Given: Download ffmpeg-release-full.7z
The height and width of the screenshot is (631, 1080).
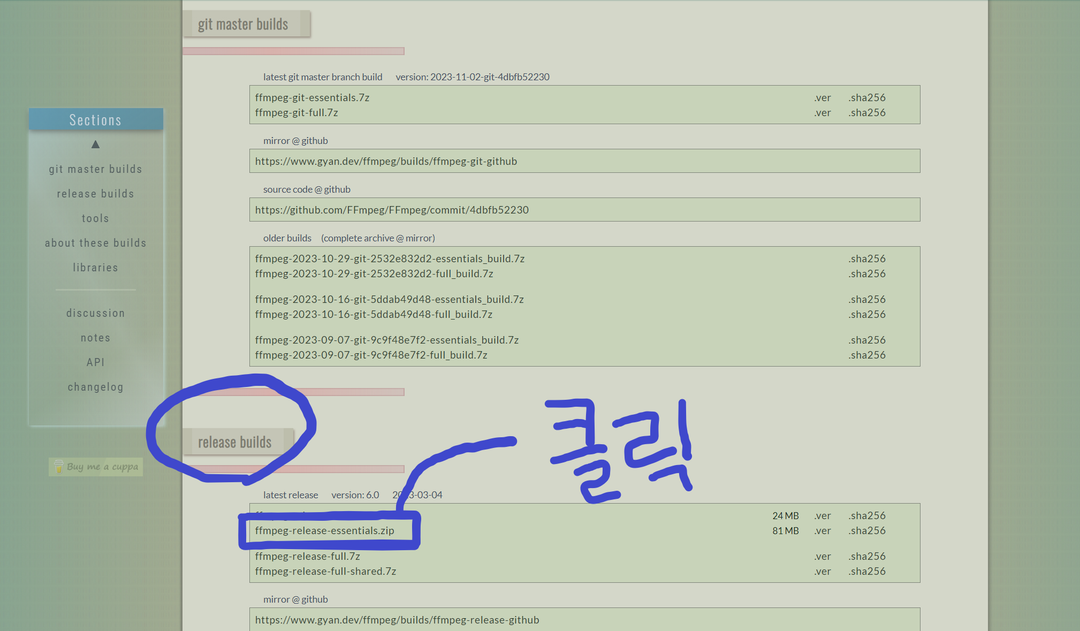Looking at the screenshot, I should click(x=307, y=556).
